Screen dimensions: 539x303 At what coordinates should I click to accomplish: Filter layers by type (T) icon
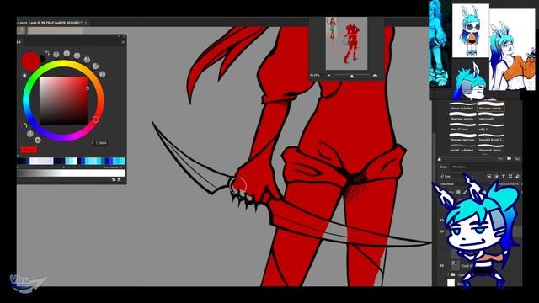tap(504, 176)
